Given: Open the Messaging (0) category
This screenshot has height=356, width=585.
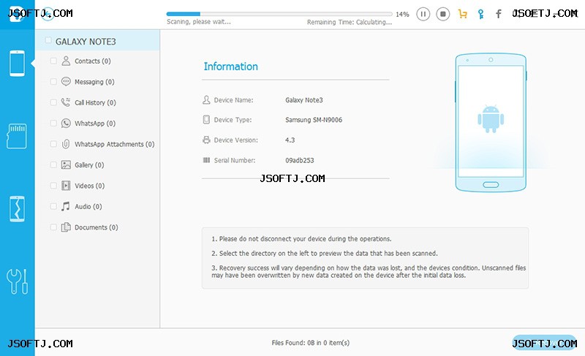Looking at the screenshot, I should [x=94, y=82].
